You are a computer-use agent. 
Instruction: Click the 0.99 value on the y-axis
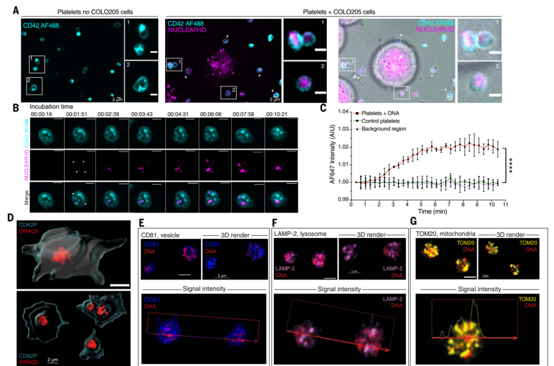(x=343, y=199)
